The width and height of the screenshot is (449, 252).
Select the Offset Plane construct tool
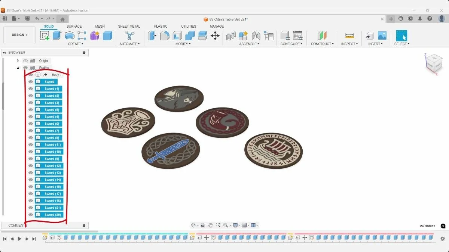322,35
